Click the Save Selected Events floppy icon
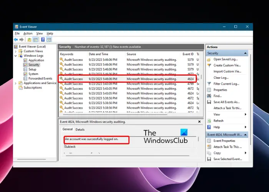This screenshot has height=192, width=269. [209, 159]
